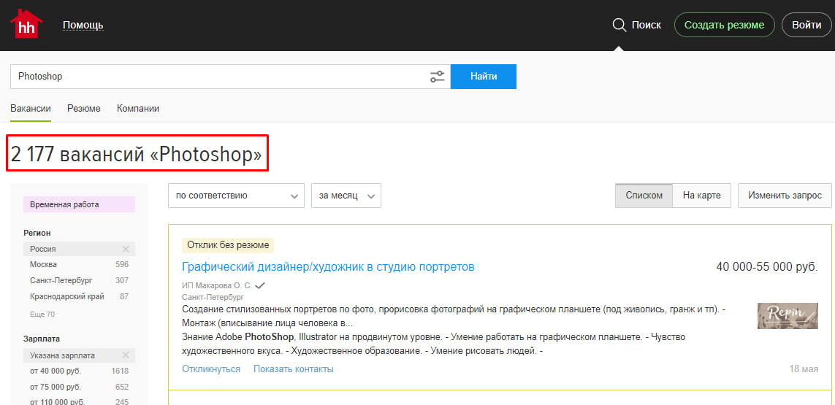Click the Москва count 596
Viewport: 835px width, 405px height.
pyautogui.click(x=122, y=264)
